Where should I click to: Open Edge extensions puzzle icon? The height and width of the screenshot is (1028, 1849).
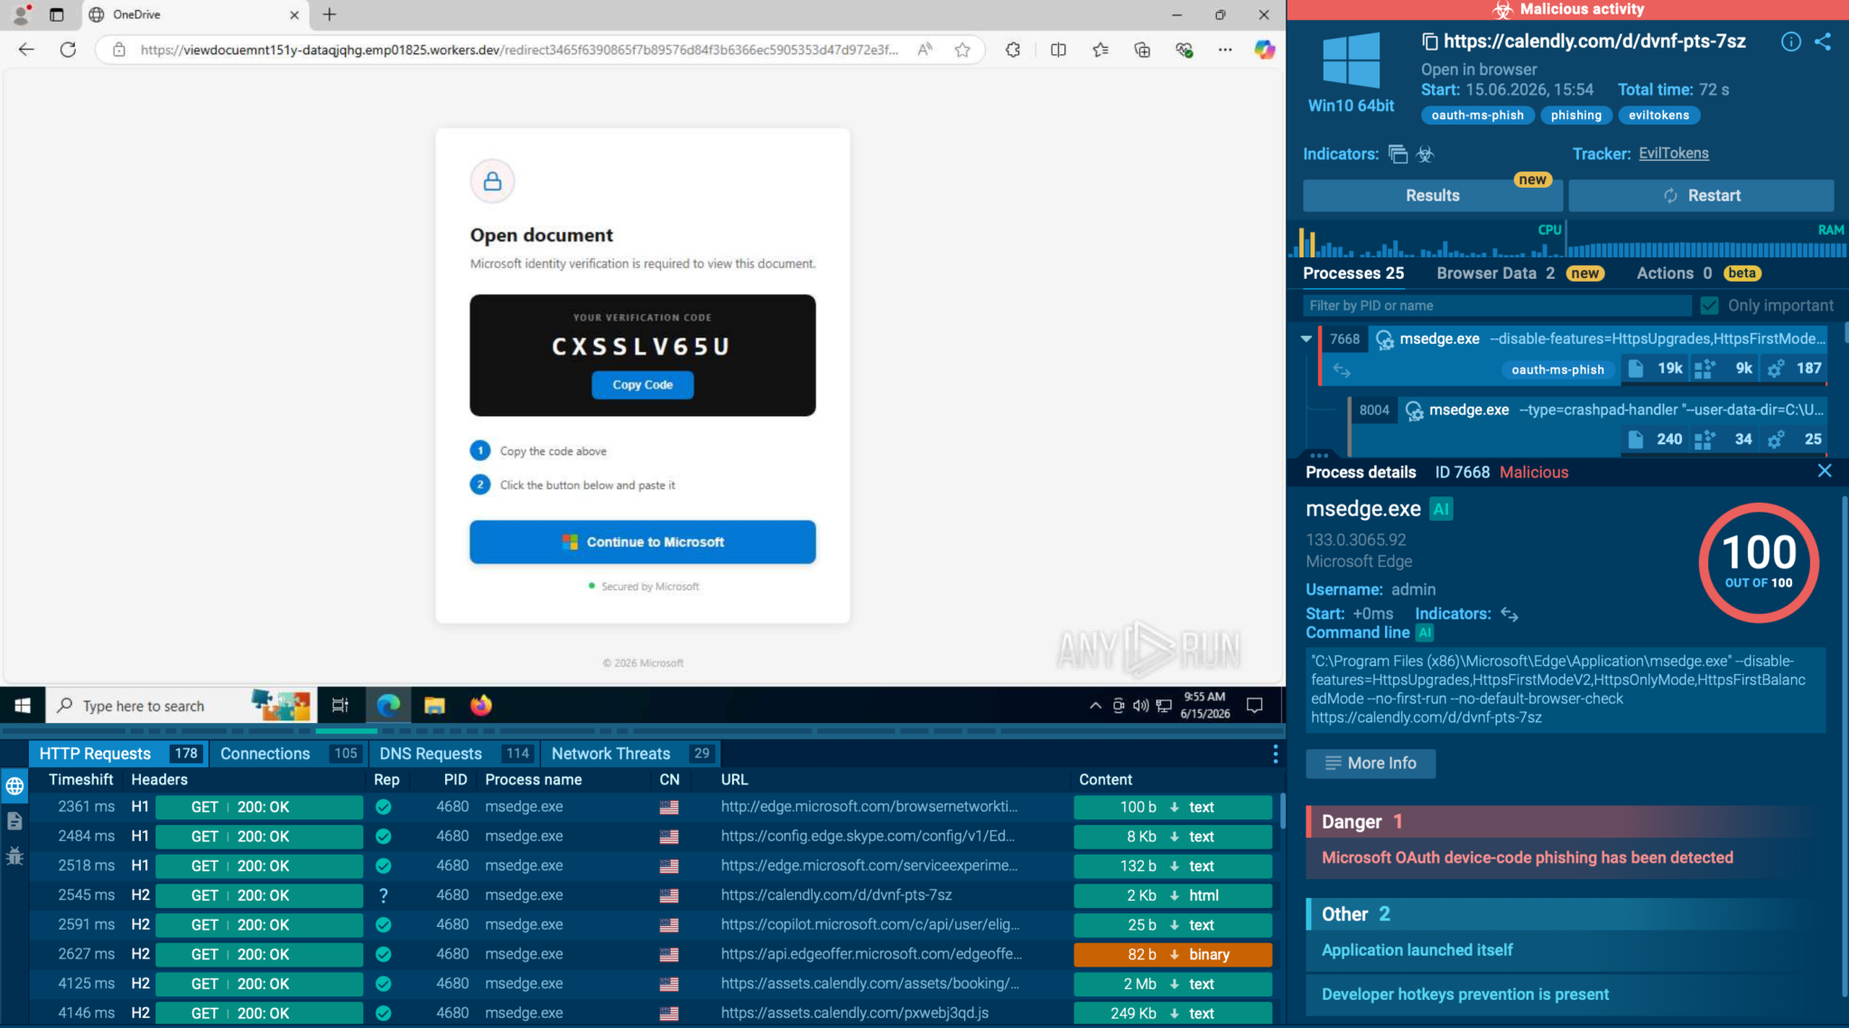pyautogui.click(x=1013, y=50)
